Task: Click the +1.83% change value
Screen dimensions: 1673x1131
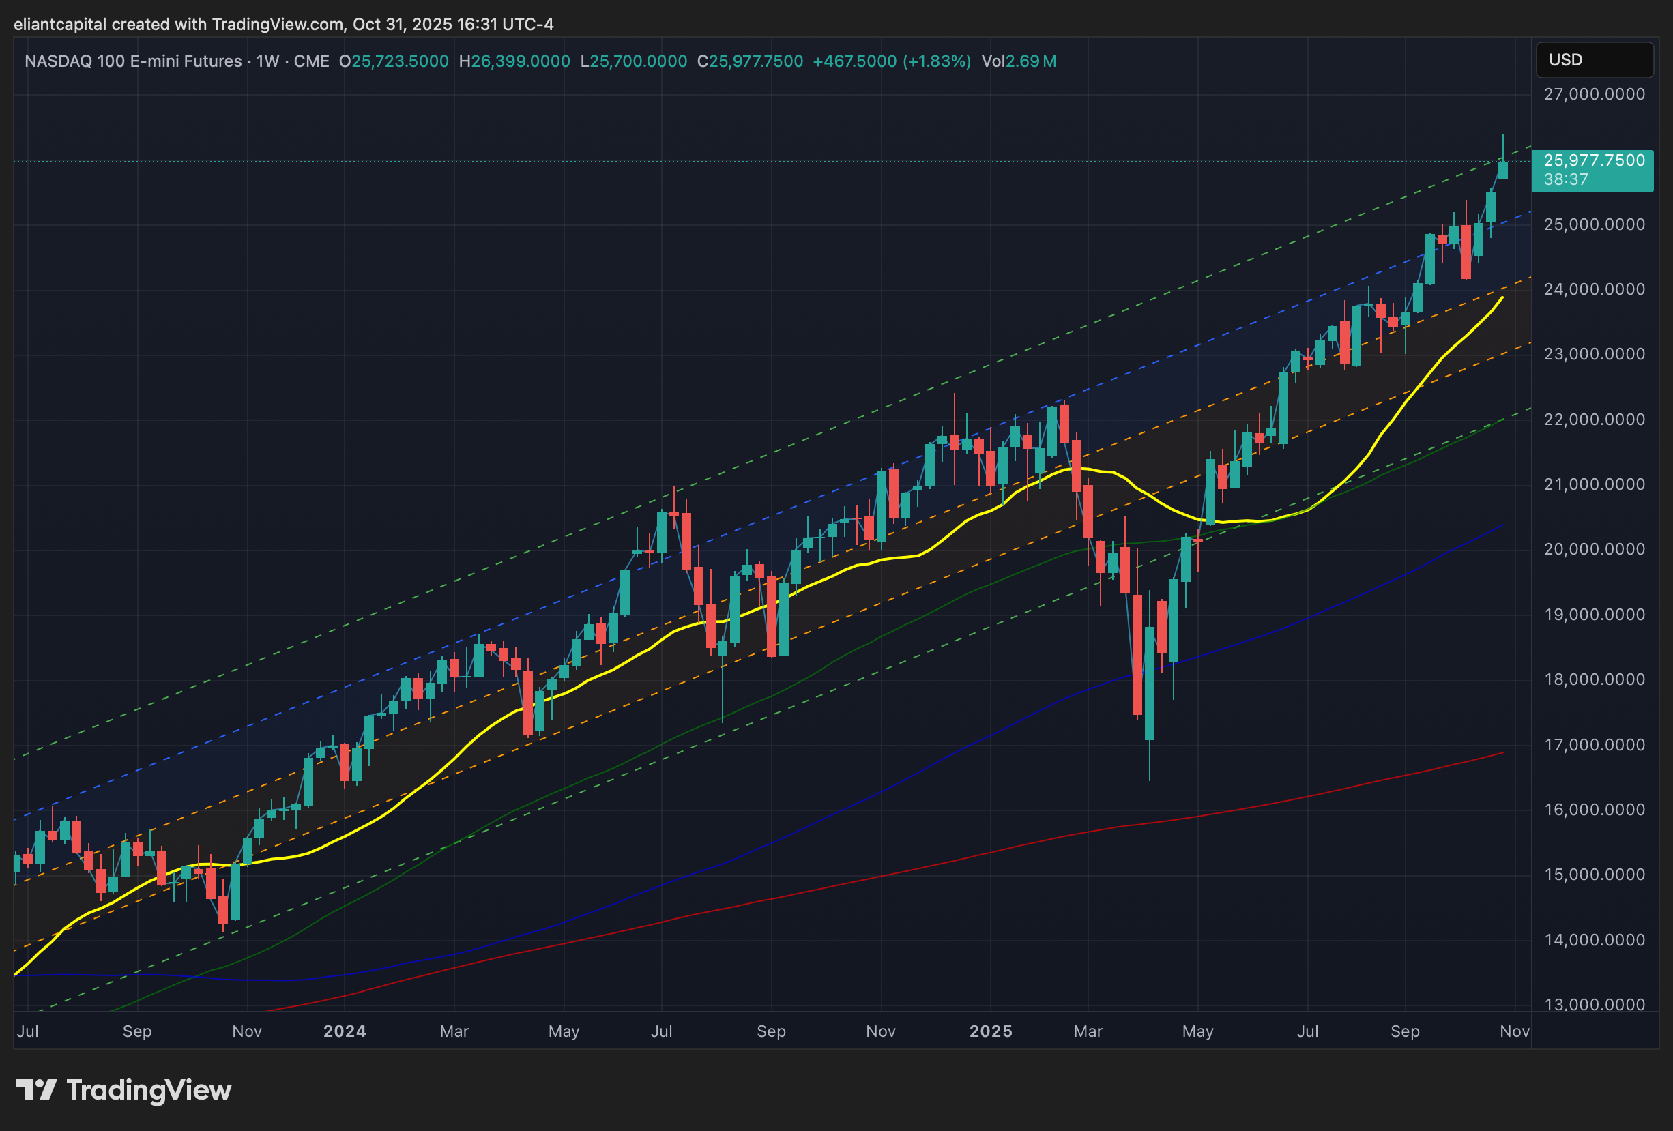Action: (937, 61)
